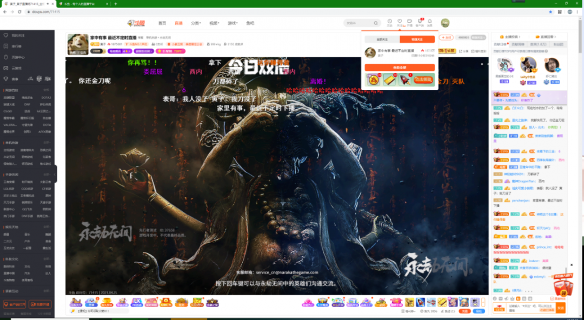Screen dimensions: 584x320
Task: Click the 关注 heart icon in header
Action: tap(400, 22)
